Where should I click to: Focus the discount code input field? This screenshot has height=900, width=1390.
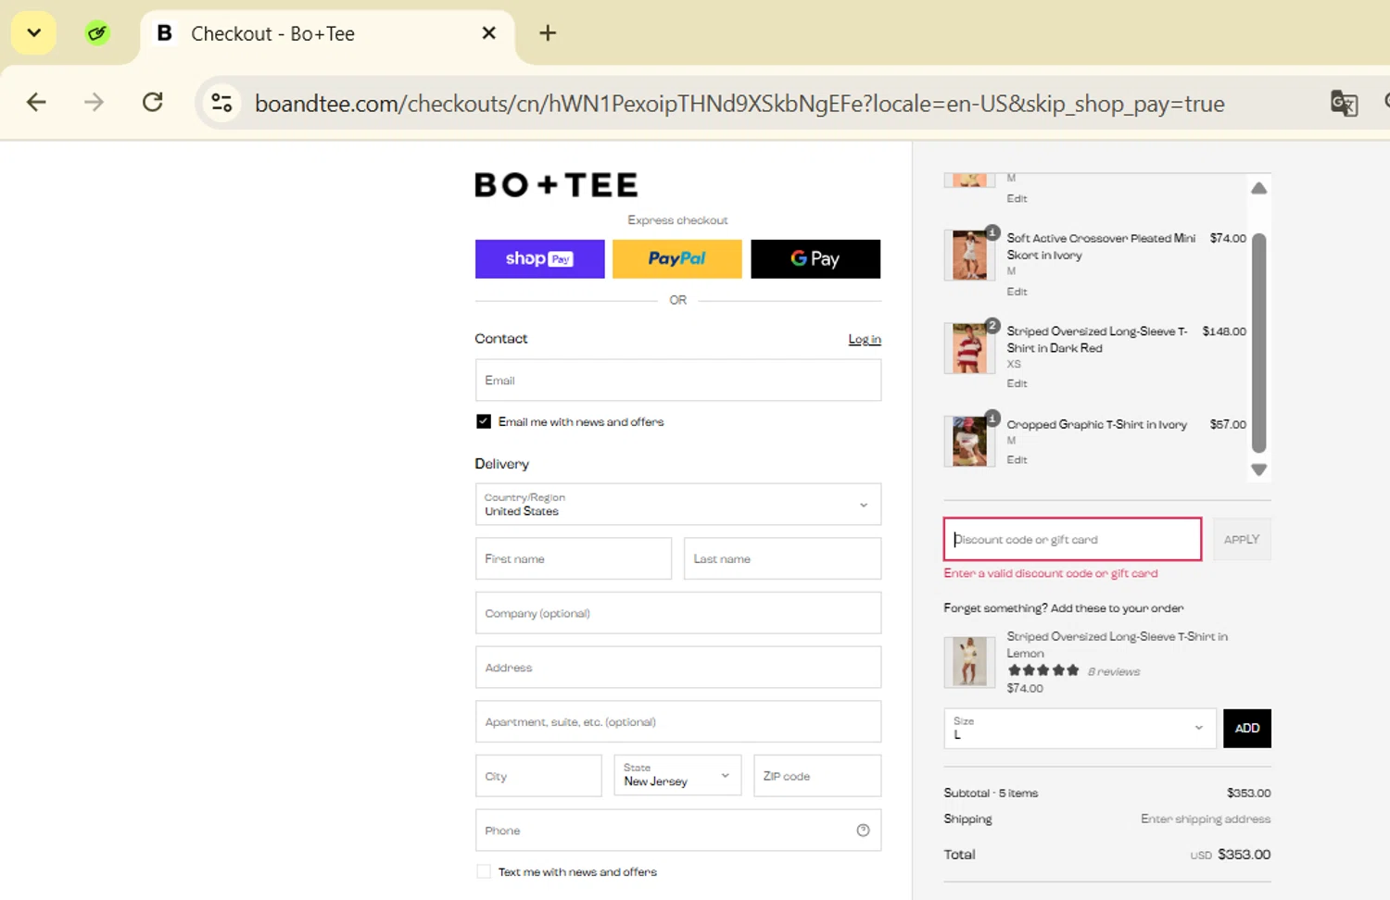click(1072, 539)
